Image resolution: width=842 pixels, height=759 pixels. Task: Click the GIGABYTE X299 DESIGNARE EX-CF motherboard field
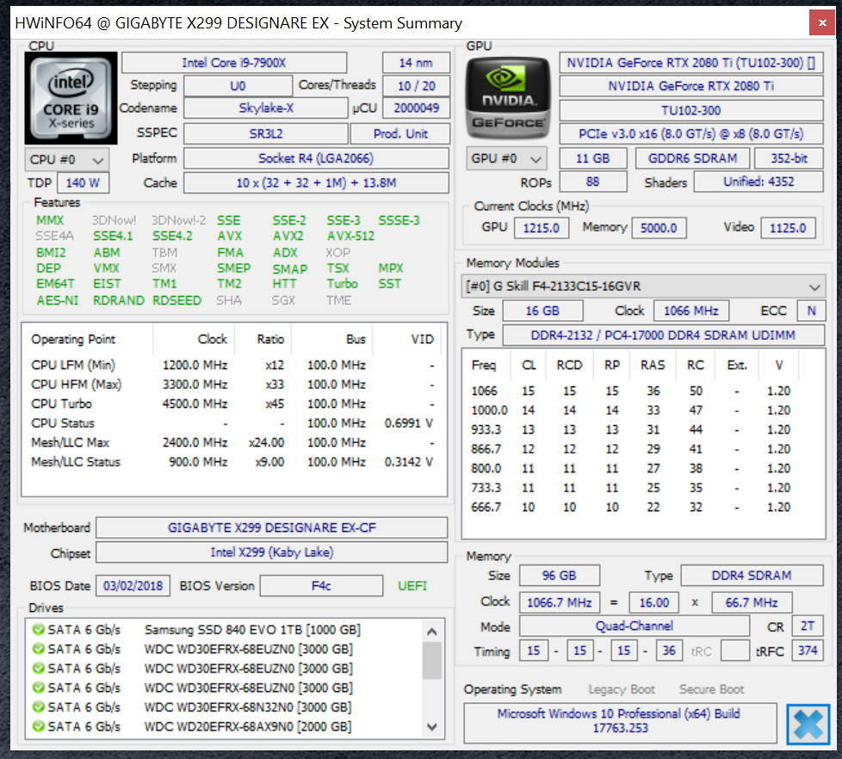coord(272,528)
